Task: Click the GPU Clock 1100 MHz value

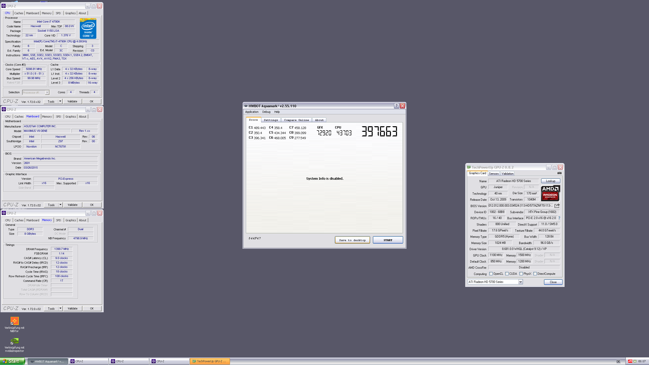Action: click(496, 255)
